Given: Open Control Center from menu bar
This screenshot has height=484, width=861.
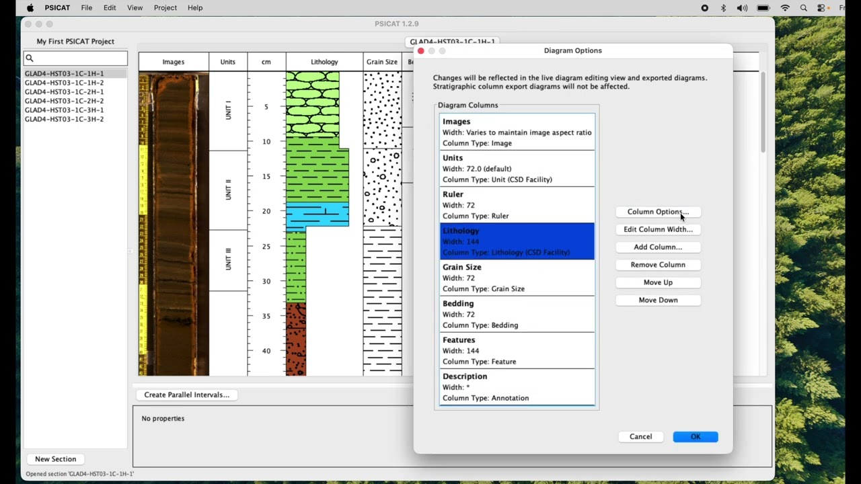Looking at the screenshot, I should coord(821,8).
